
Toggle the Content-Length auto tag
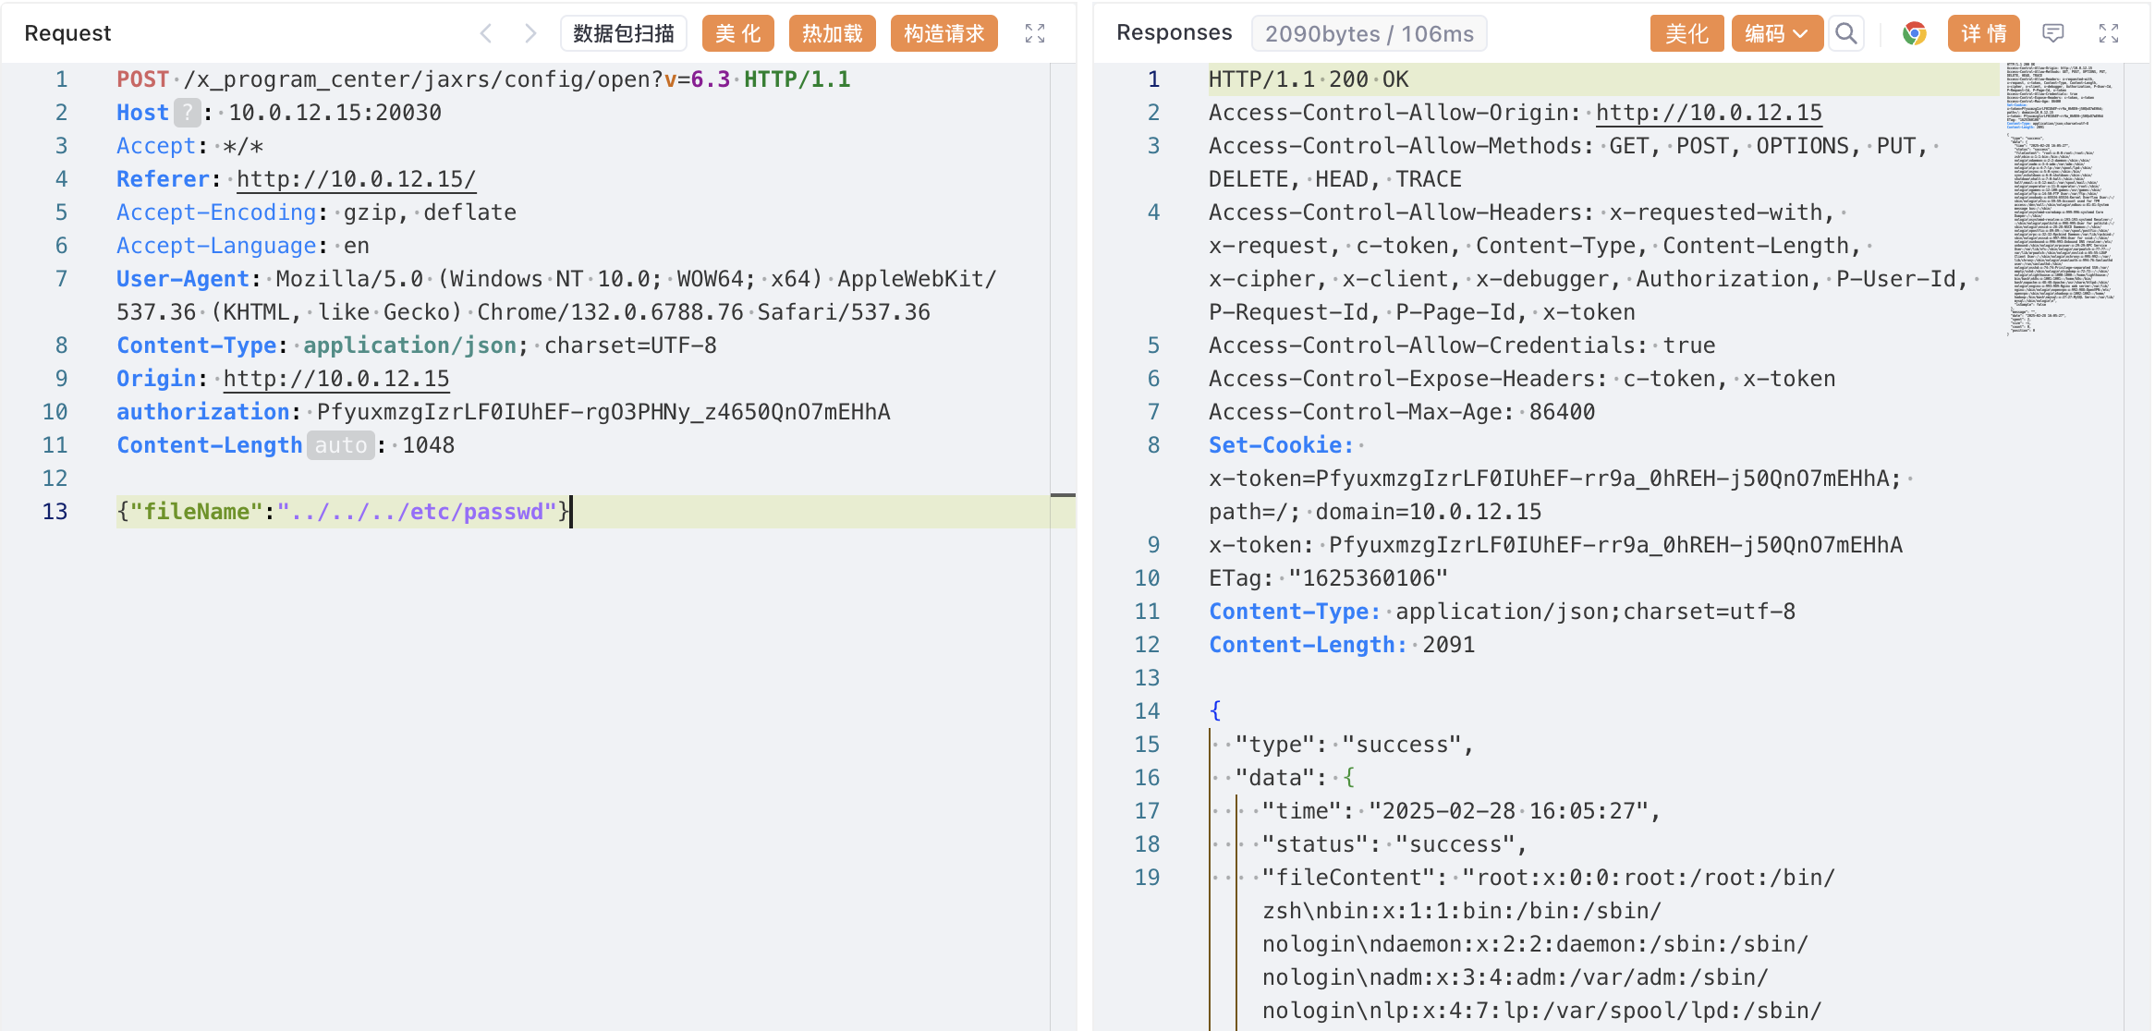(340, 445)
